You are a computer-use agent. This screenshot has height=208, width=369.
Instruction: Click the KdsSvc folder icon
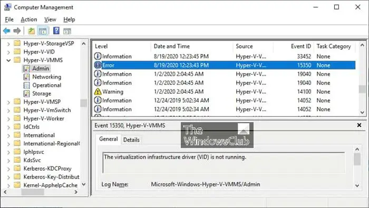tap(17, 160)
